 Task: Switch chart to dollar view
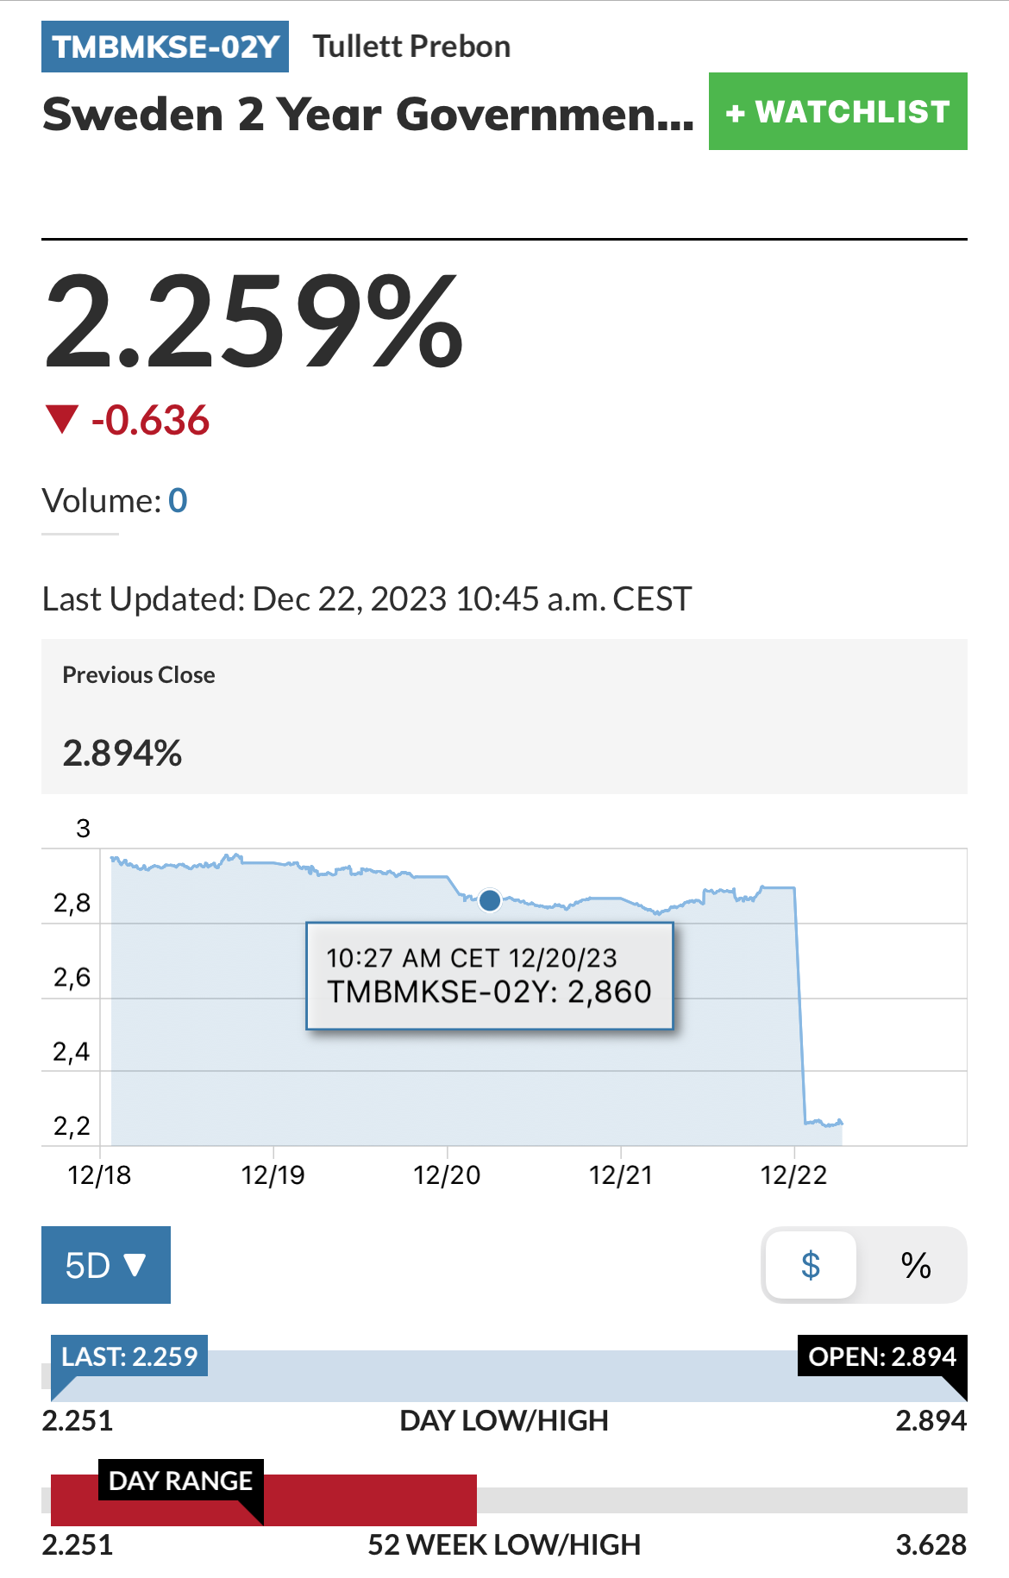(x=811, y=1265)
